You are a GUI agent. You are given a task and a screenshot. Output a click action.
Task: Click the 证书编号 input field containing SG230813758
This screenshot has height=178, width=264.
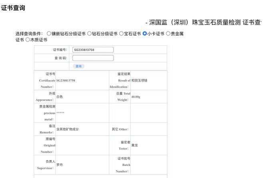coord(93,50)
